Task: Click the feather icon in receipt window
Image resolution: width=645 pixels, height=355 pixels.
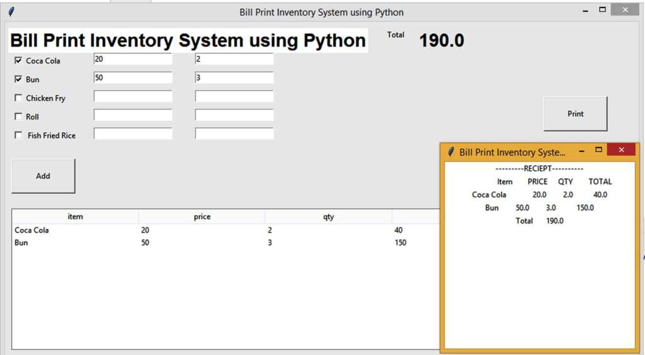Action: (451, 152)
